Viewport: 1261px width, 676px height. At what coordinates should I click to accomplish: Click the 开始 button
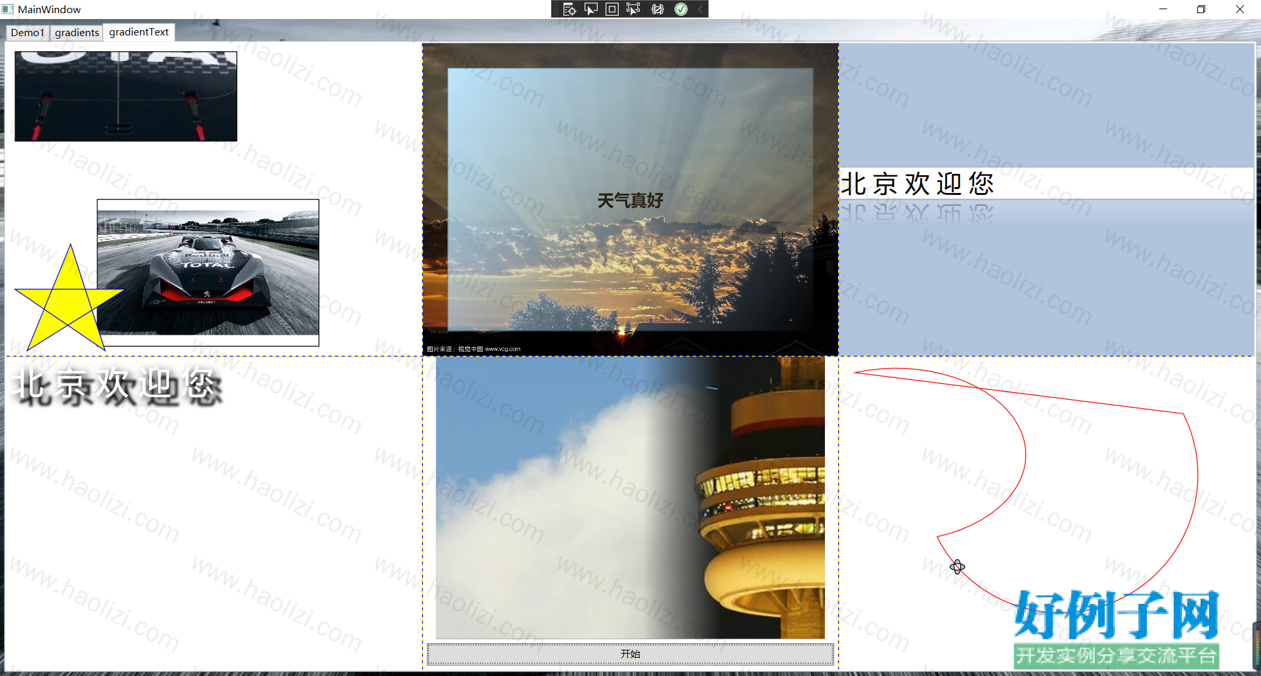pos(630,654)
